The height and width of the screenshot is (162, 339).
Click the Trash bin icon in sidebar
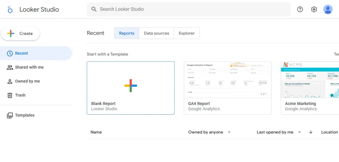click(x=10, y=95)
